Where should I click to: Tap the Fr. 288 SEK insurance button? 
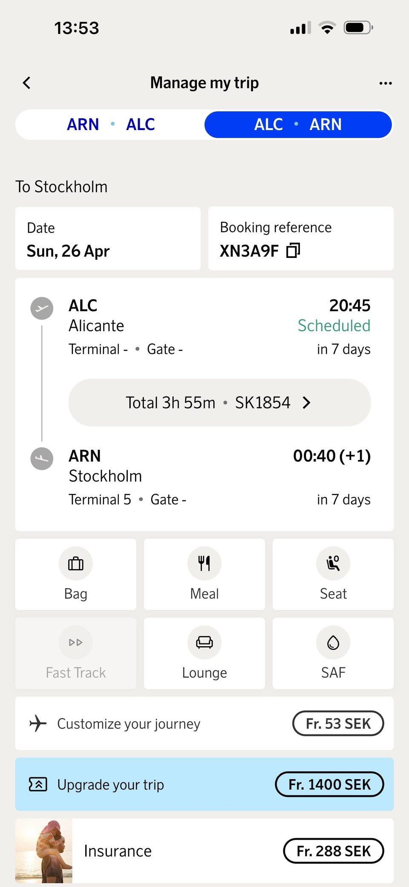(334, 851)
